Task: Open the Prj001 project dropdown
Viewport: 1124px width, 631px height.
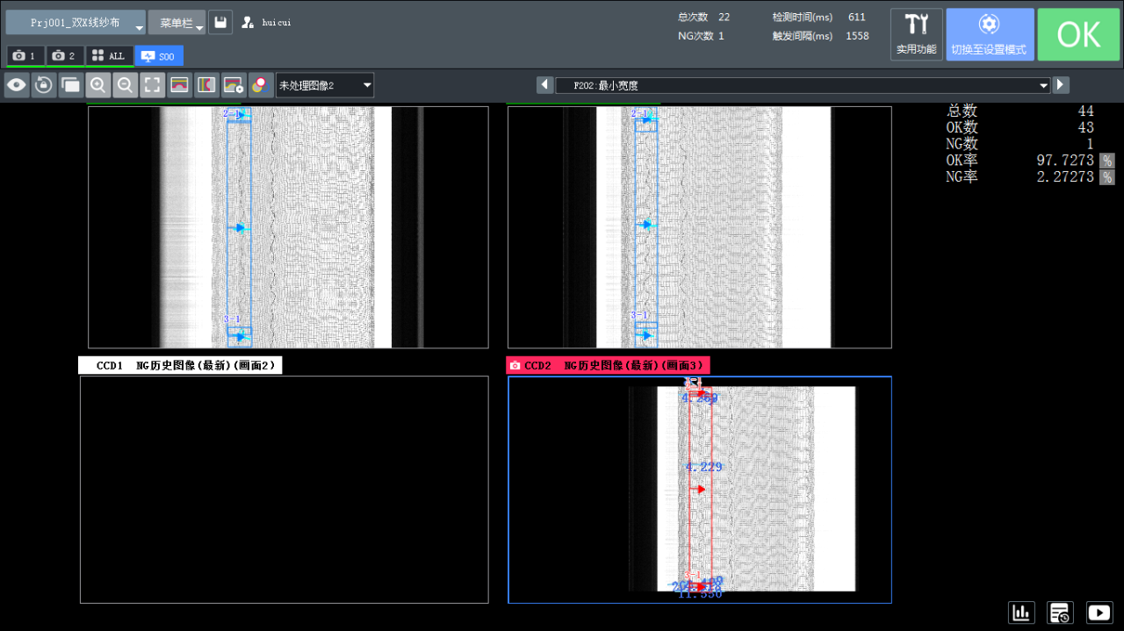Action: click(x=76, y=23)
